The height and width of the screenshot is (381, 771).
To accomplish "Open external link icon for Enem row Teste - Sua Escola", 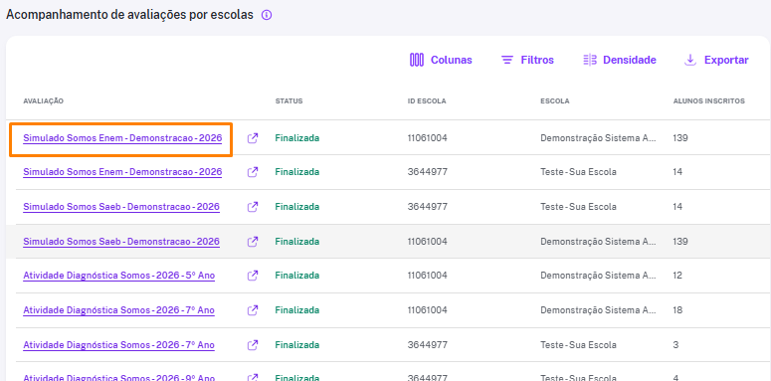I will click(x=253, y=172).
